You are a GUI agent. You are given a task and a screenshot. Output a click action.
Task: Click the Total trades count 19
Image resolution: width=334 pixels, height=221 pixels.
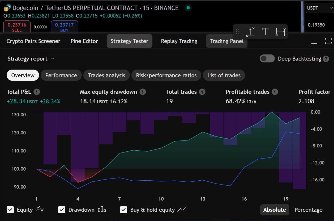169,101
